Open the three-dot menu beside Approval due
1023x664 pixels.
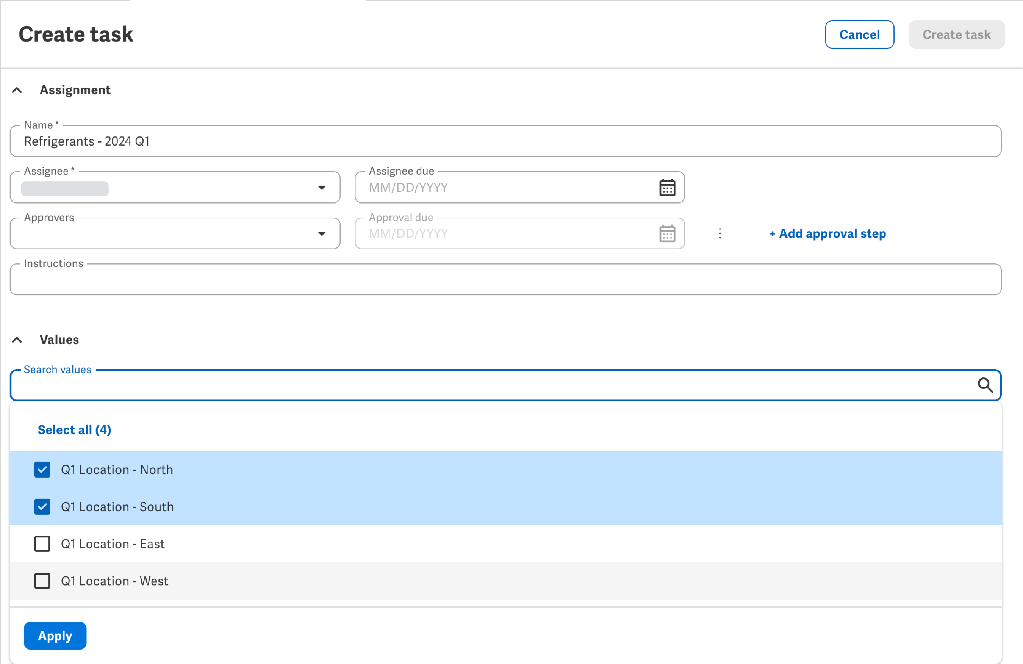tap(720, 233)
